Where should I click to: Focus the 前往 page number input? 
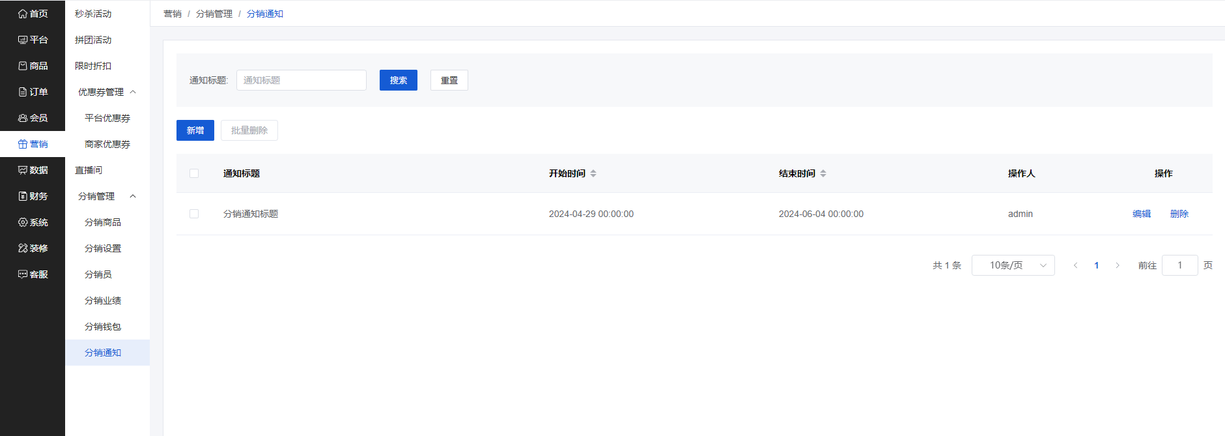click(1180, 265)
